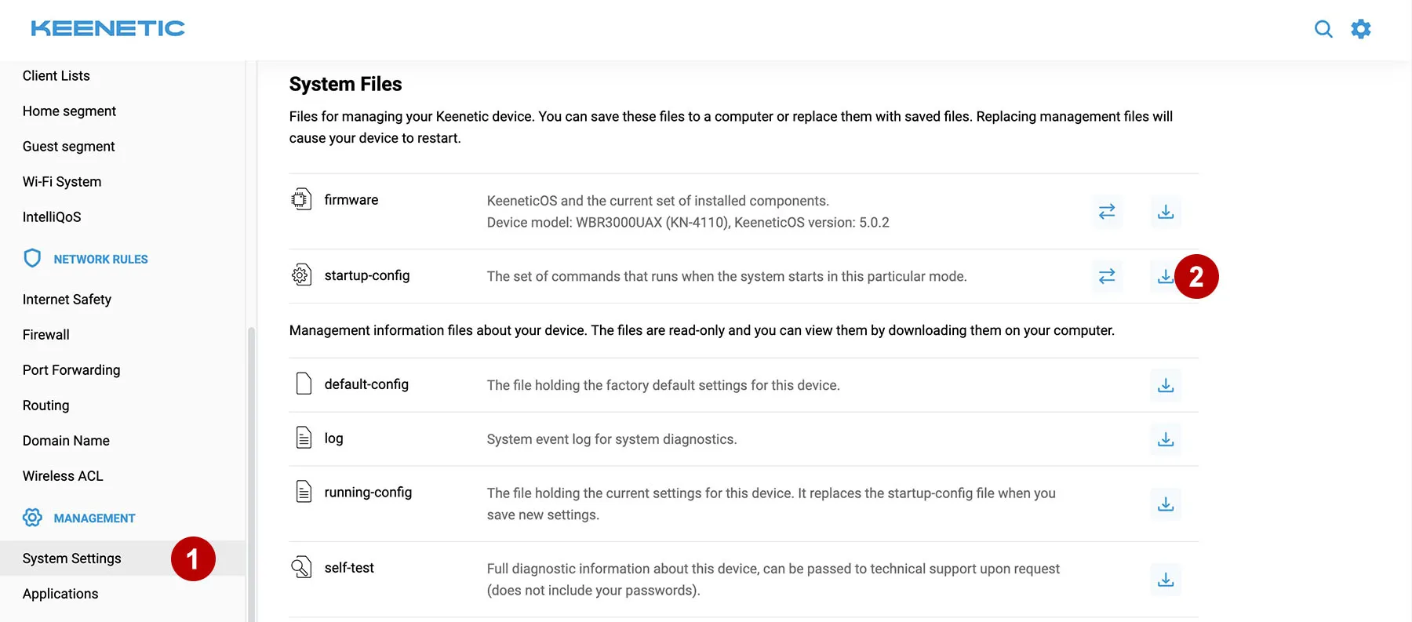This screenshot has width=1412, height=622.
Task: Open Wireless ACL page
Action: pyautogui.click(x=63, y=476)
